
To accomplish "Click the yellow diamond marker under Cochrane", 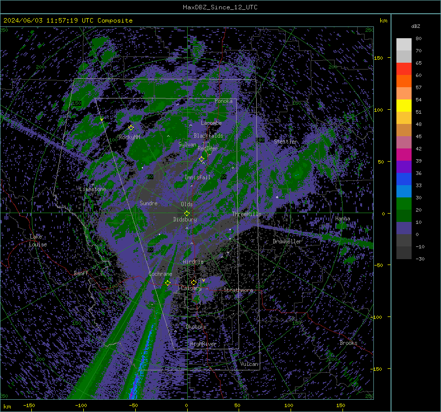I will (168, 283).
